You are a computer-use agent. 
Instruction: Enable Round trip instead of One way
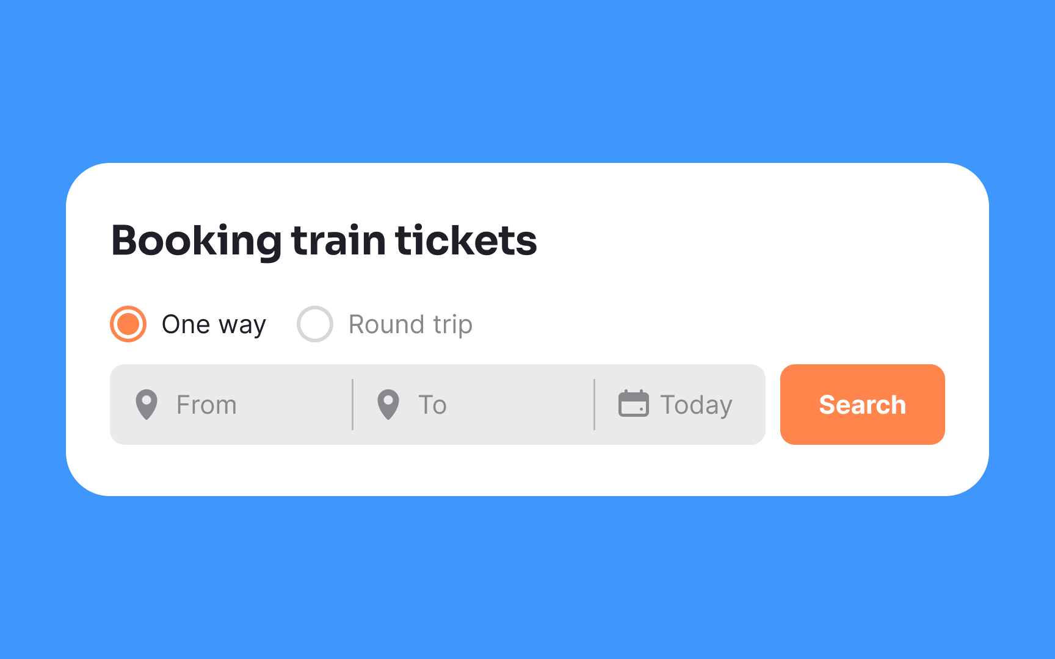pyautogui.click(x=314, y=324)
